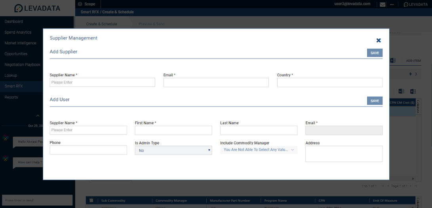
Task: Open Dashboard in the sidebar
Action: point(14,21)
